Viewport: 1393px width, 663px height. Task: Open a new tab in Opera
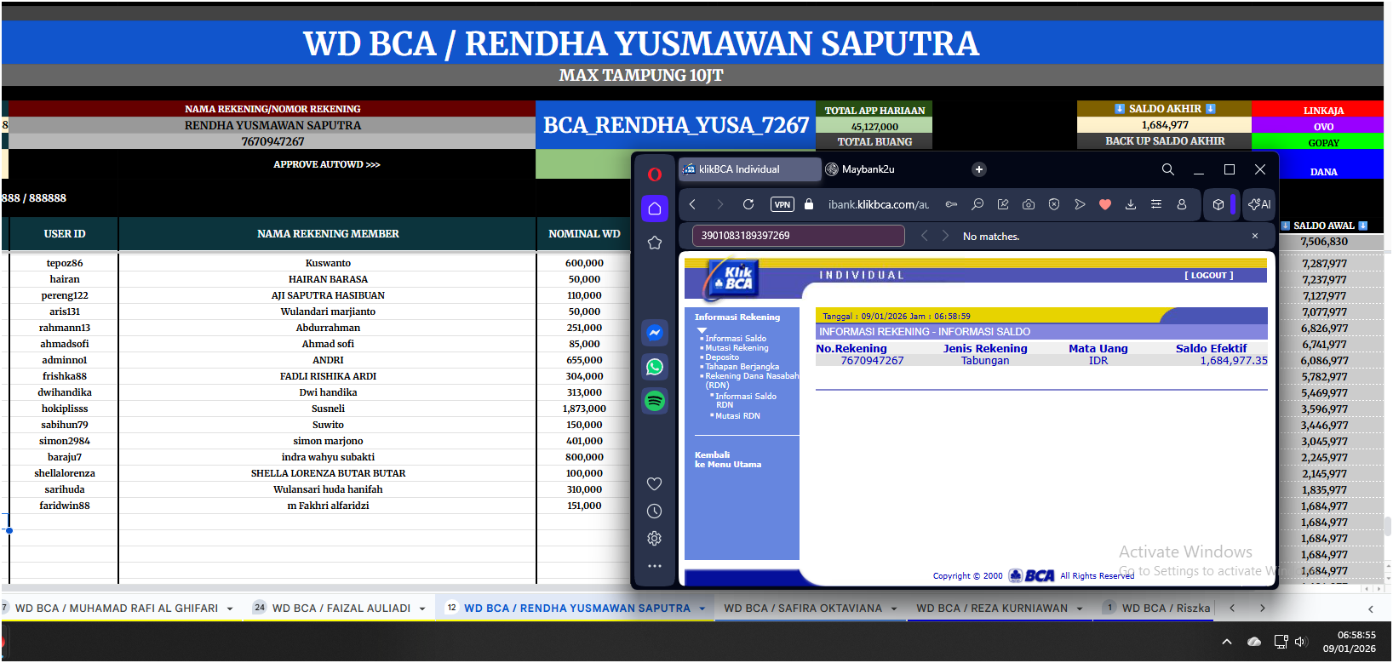[x=979, y=169]
